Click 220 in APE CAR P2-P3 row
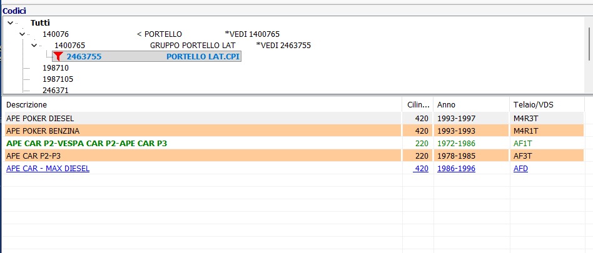 422,156
